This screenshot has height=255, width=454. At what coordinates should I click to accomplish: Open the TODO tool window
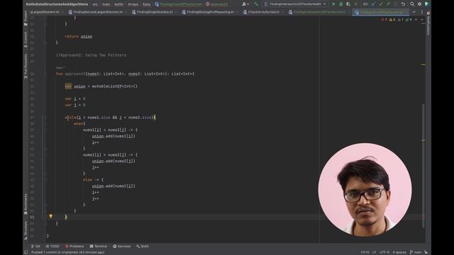tap(52, 246)
